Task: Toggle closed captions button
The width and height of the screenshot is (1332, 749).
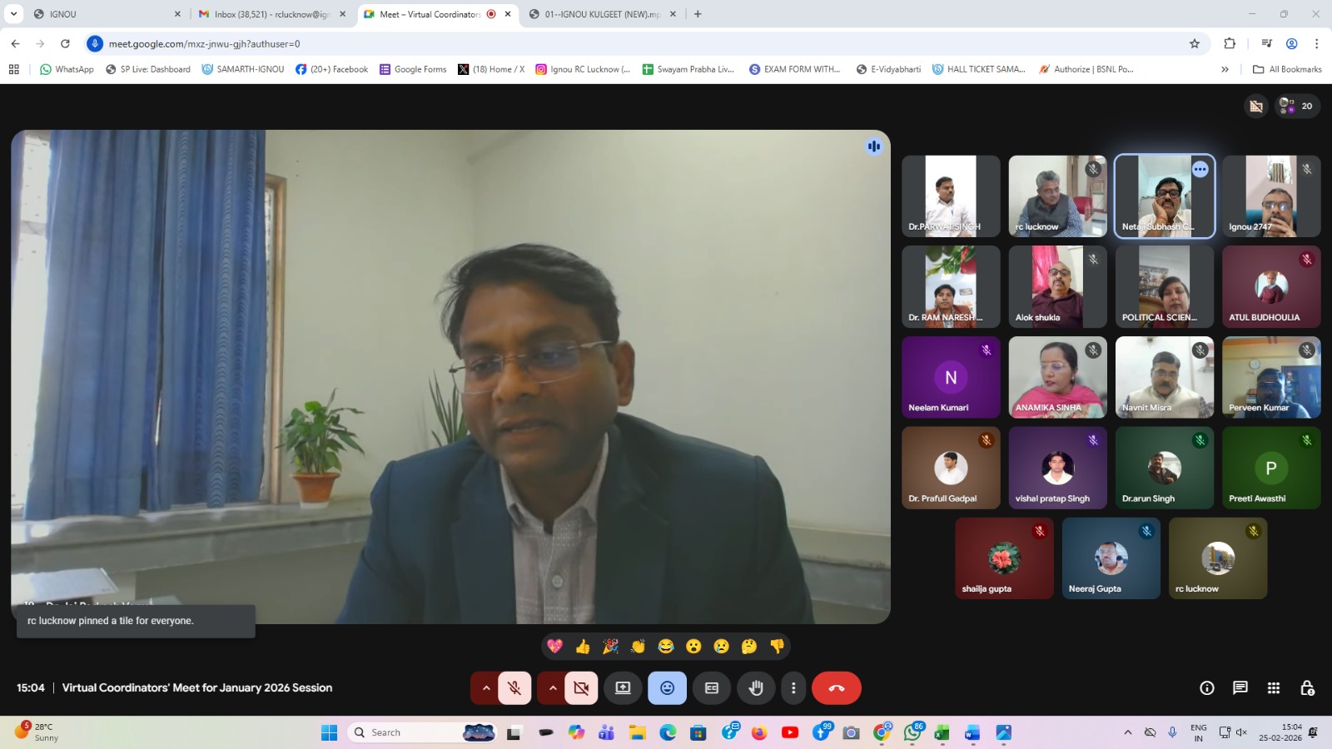Action: pos(712,688)
